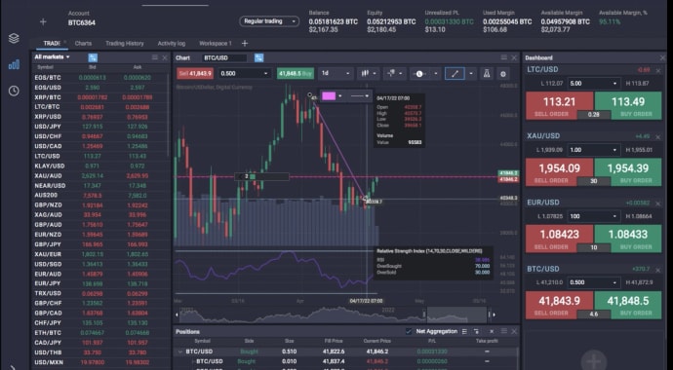This screenshot has width=673, height=370.
Task: Switch to the Trading History tab
Action: (x=125, y=43)
